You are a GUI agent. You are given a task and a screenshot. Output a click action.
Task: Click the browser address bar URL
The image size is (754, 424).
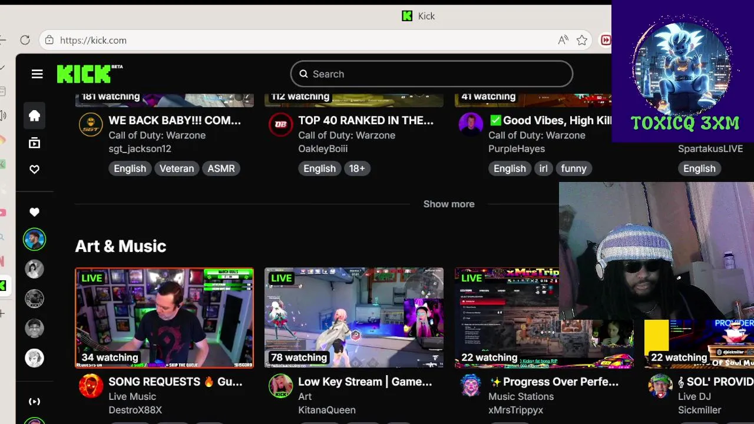point(93,40)
